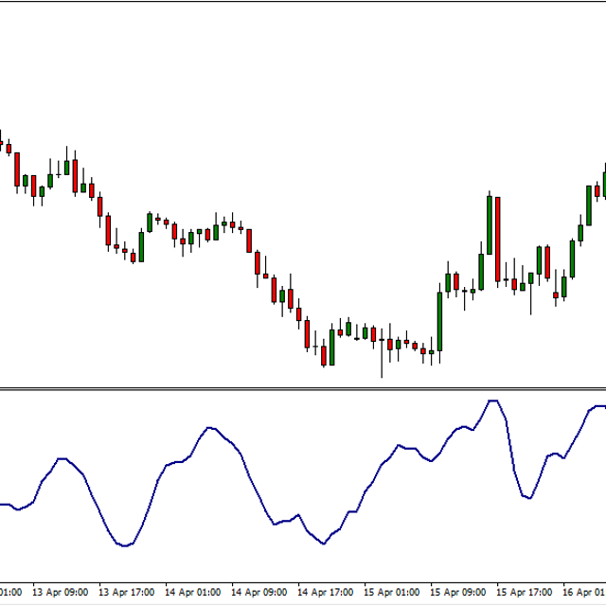Screen dimensions: 606x606
Task: Click the first indicator peak near 13 Apr 09:00
Action: 62,459
